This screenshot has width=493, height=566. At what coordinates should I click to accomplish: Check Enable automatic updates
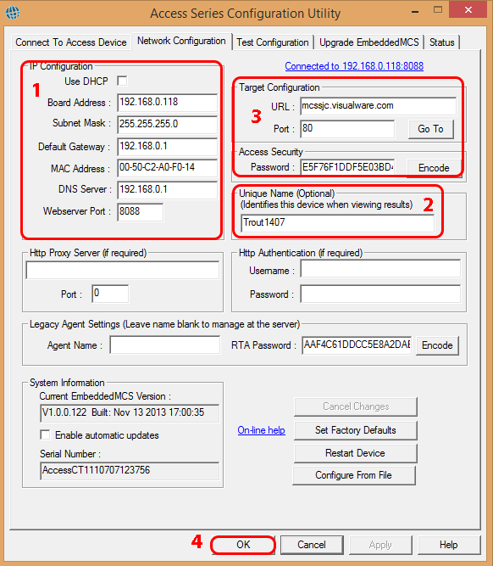45,434
